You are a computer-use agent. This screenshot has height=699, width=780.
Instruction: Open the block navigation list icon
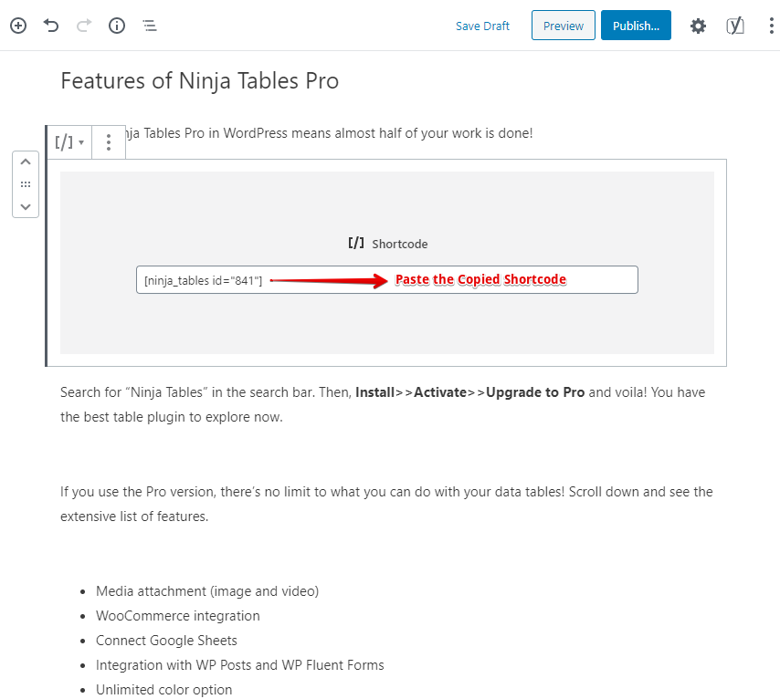150,26
